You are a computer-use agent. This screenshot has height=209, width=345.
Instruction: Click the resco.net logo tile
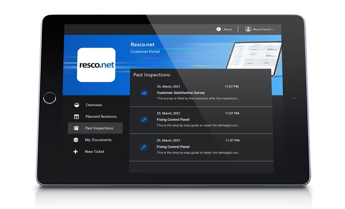(x=96, y=65)
